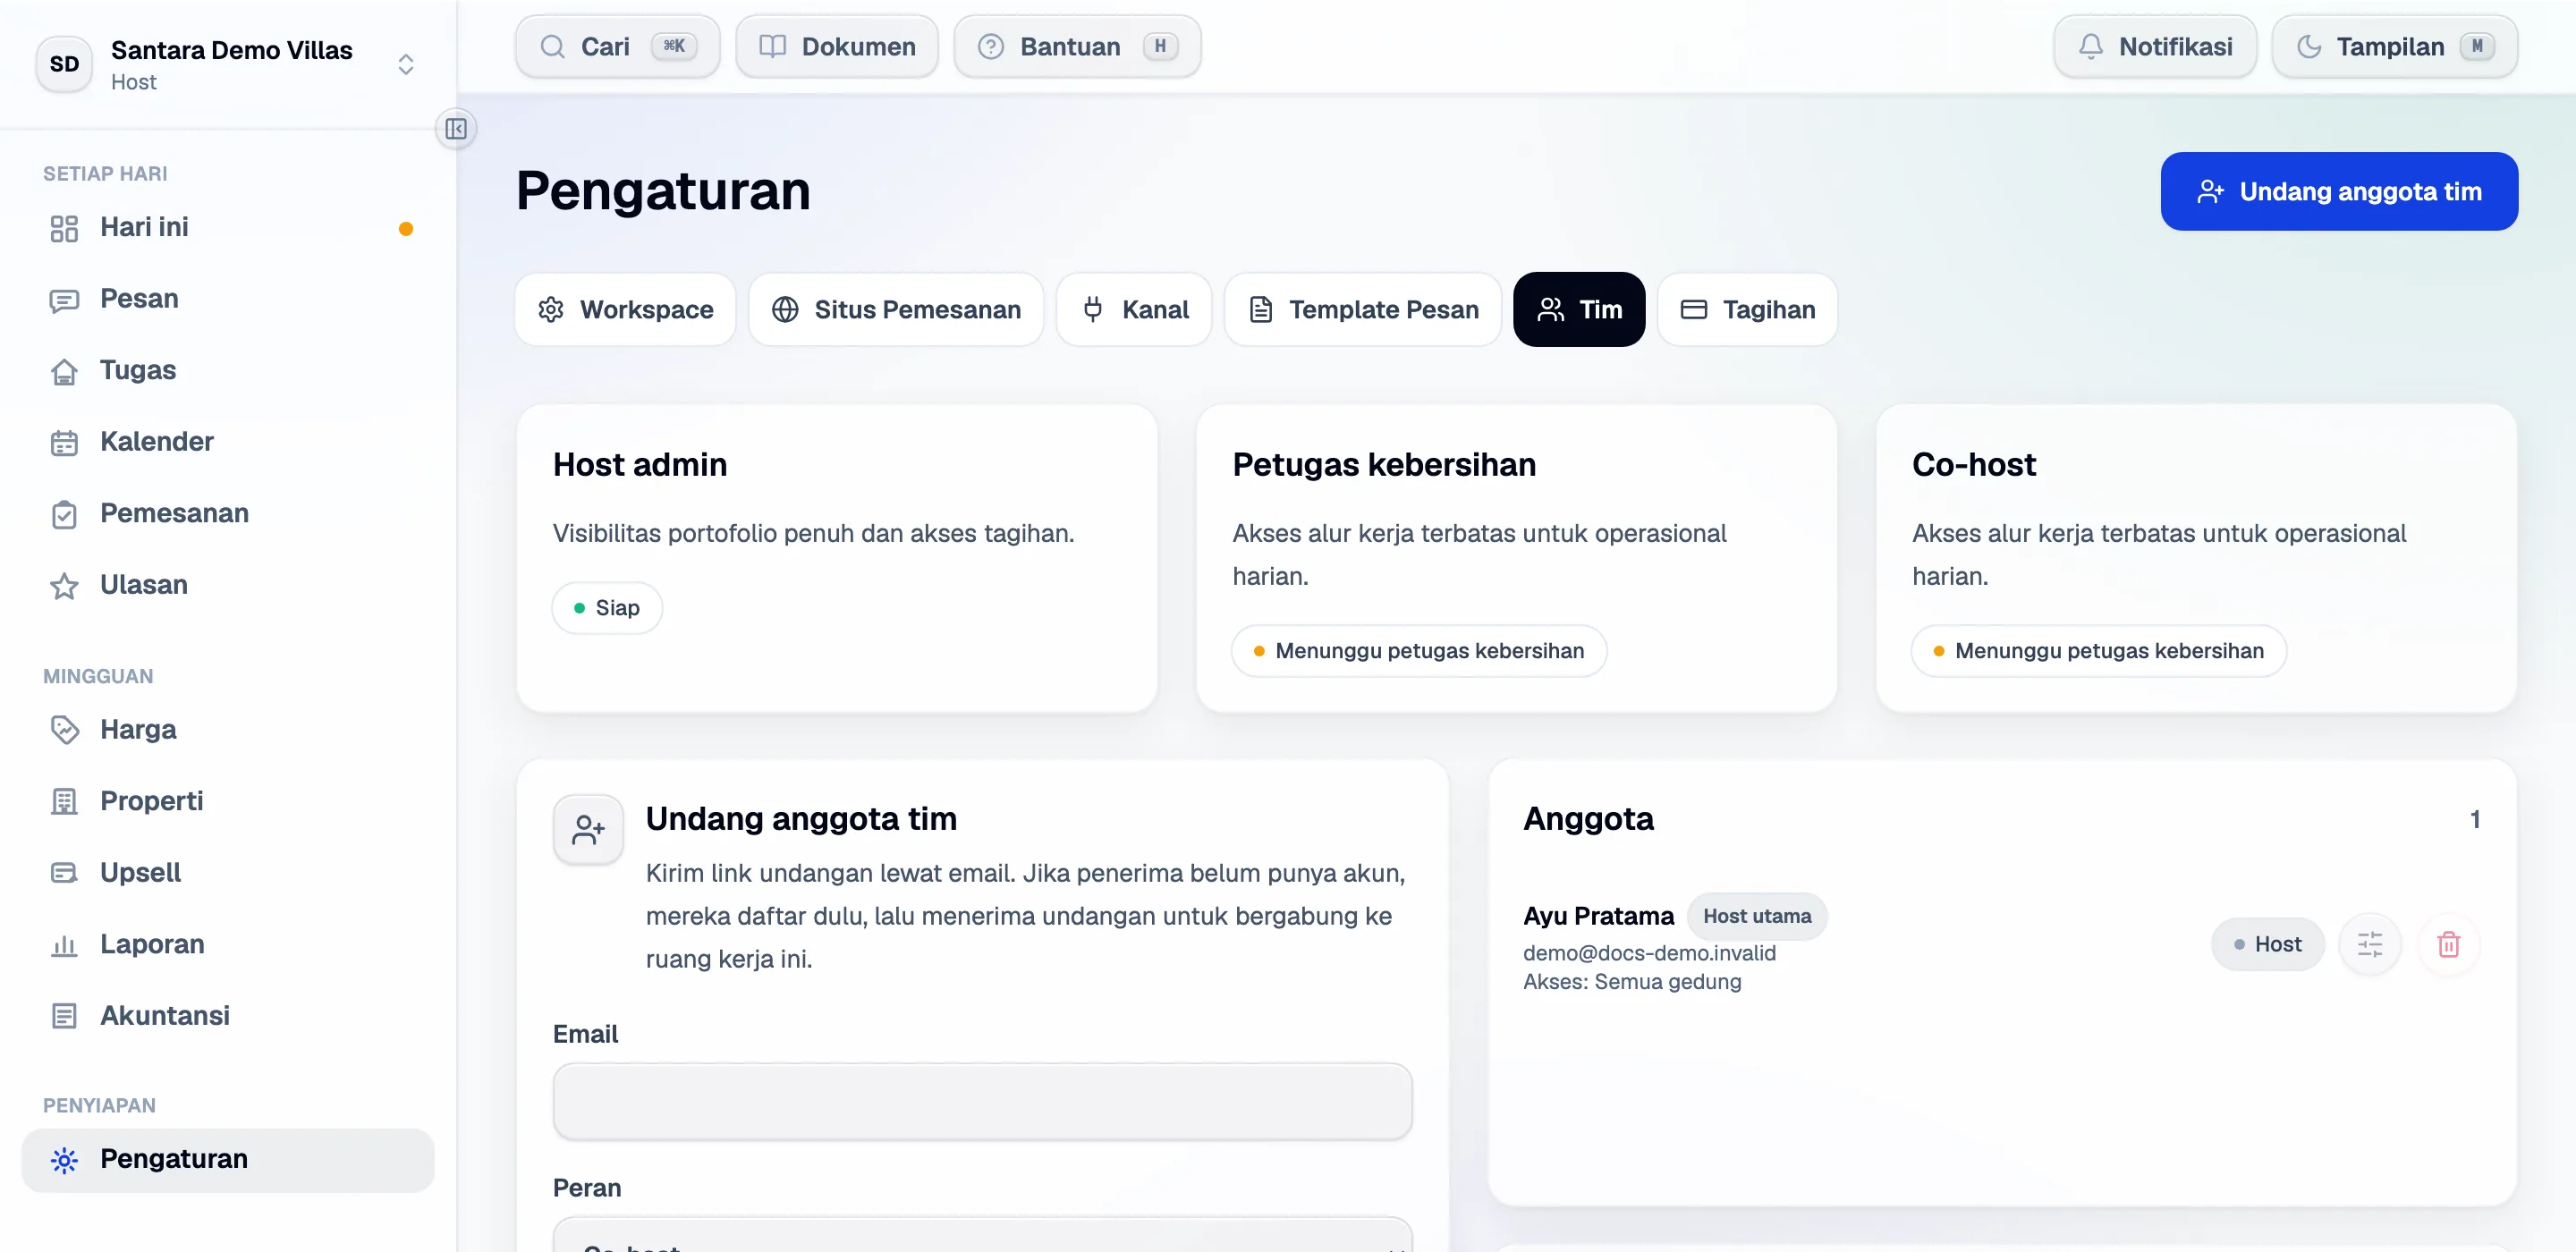Switch to the Situs Pemesanan tab
Screen dimensions: 2576x1252
[896, 310]
